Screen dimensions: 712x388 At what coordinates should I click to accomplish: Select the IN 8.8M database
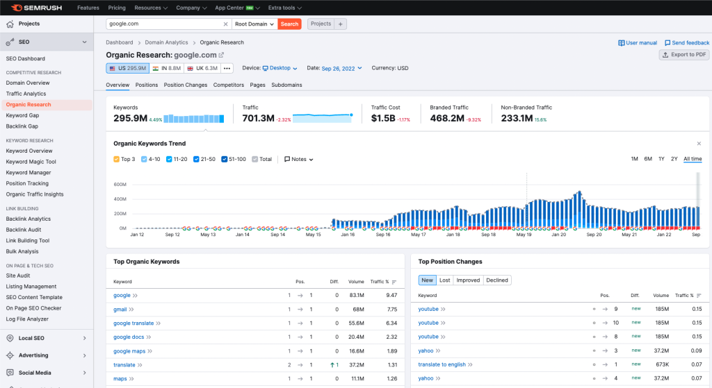coord(167,69)
